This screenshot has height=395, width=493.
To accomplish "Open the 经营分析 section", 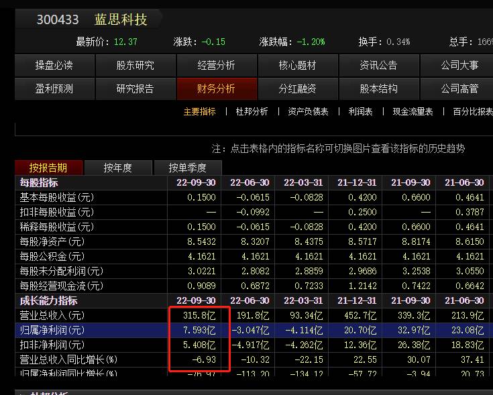I will pyautogui.click(x=217, y=65).
